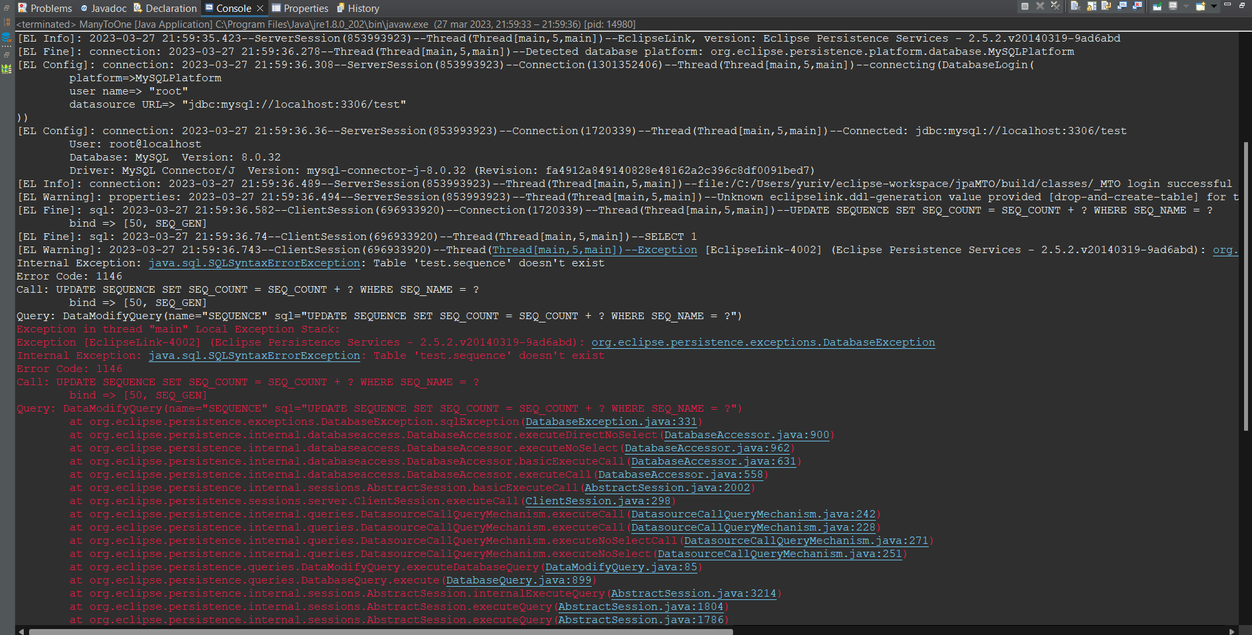Open AbstractSession.java:1786 link
This screenshot has height=635, width=1252.
click(x=641, y=620)
